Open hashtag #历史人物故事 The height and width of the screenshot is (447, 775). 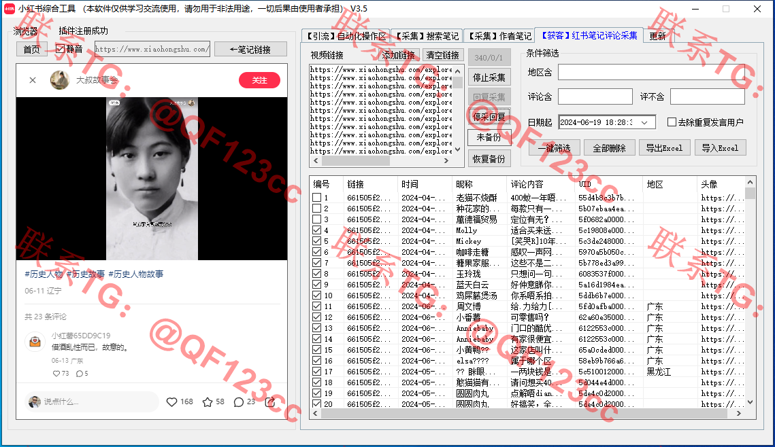click(136, 274)
